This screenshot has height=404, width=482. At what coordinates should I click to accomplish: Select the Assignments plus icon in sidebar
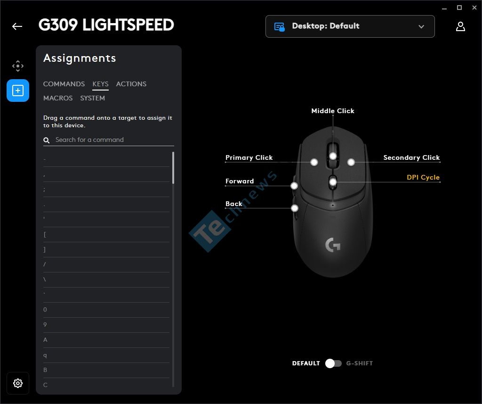[x=18, y=91]
